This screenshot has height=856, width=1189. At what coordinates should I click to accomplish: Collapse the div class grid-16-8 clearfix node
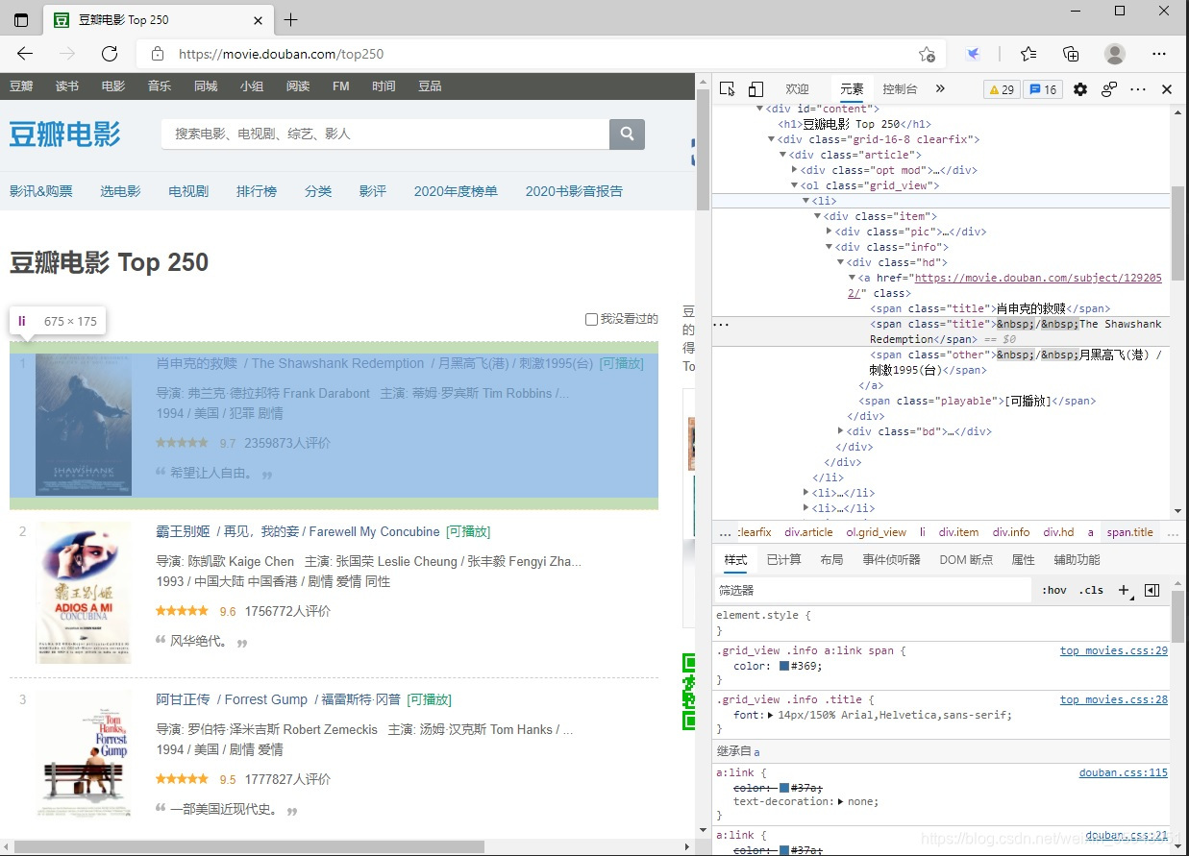(772, 139)
